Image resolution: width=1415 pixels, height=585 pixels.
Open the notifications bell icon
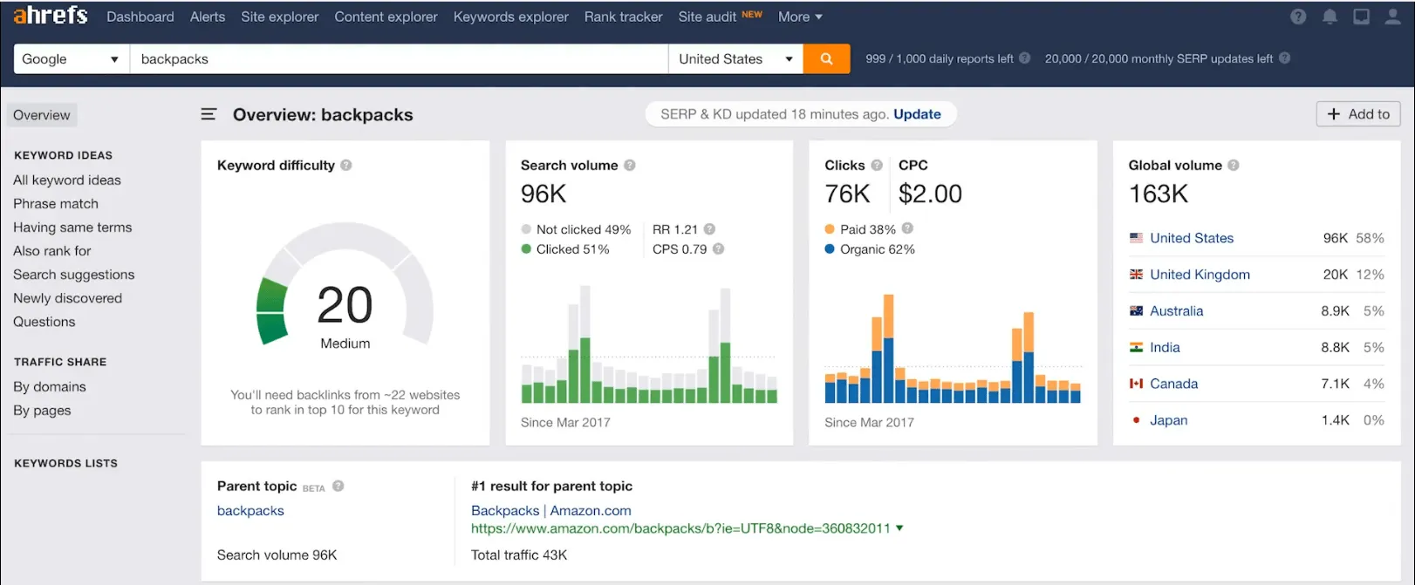[x=1330, y=17]
